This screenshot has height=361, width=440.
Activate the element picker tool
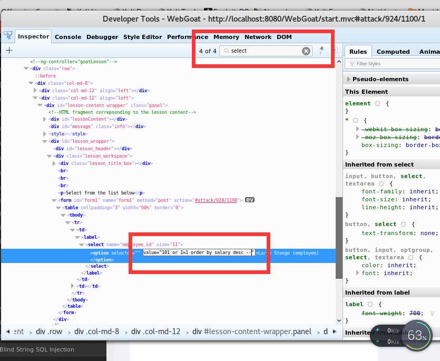point(8,36)
